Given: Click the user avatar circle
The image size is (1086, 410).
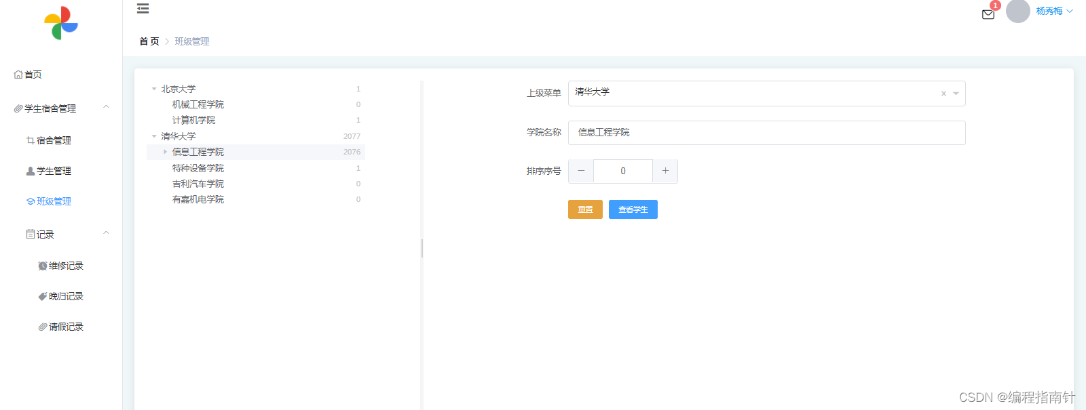Looking at the screenshot, I should click(x=1018, y=11).
